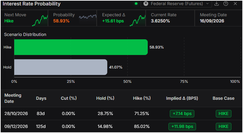Click the Base Case column header
The image size is (243, 133).
point(224,98)
